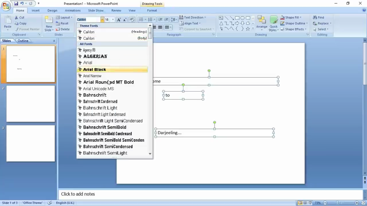Click Align Text button
The width and height of the screenshot is (367, 206).
click(x=190, y=23)
